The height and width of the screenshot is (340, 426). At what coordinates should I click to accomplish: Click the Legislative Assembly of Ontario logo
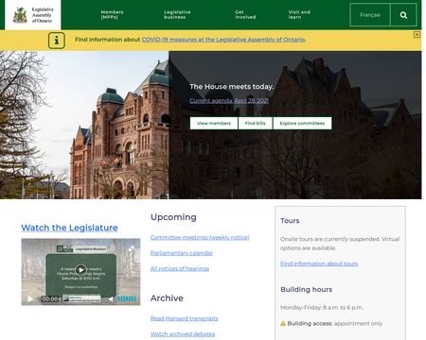pyautogui.click(x=33, y=15)
